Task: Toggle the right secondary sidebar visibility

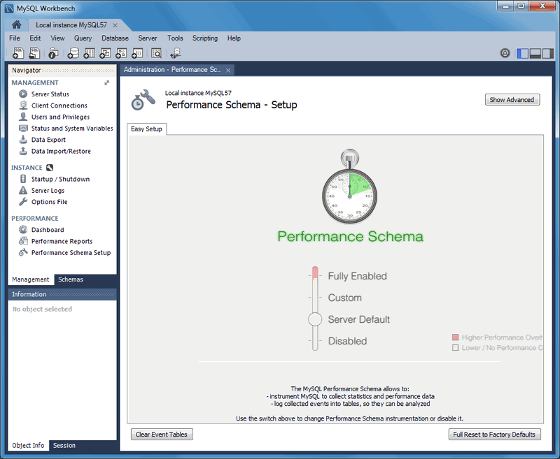Action: (x=548, y=53)
